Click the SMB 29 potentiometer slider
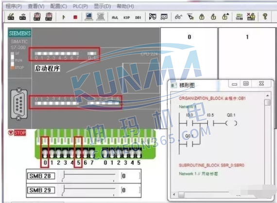The height and width of the screenshot is (203, 277). [x=88, y=190]
